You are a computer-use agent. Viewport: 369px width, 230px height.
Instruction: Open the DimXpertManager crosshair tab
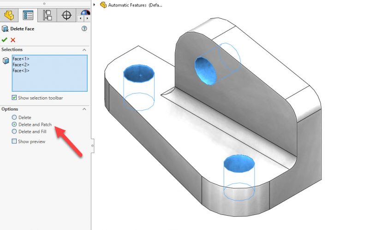tap(66, 15)
